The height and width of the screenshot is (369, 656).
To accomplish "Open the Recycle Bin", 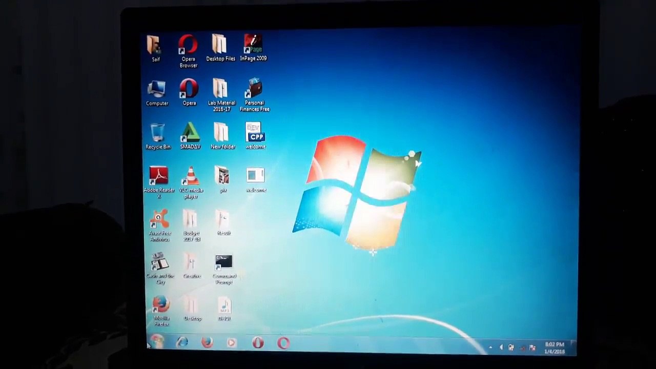I will tap(158, 136).
